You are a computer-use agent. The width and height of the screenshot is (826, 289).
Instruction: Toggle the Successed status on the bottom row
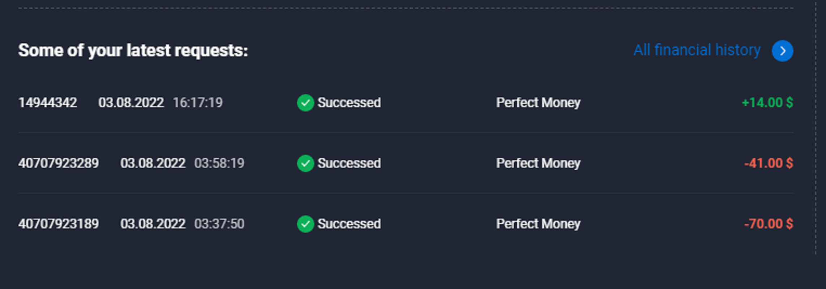349,224
